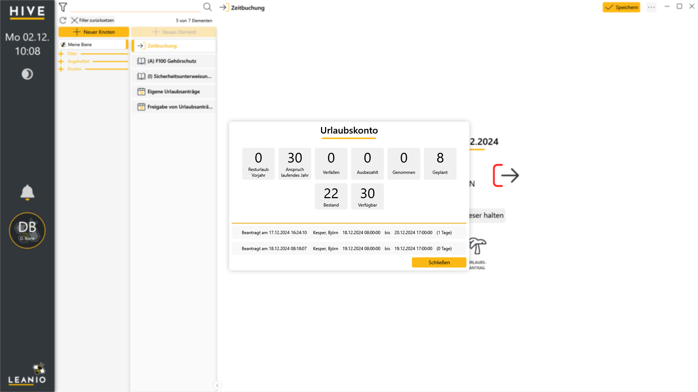The height and width of the screenshot is (392, 698).
Task: Open the three-dots more options menu
Action: 651,7
